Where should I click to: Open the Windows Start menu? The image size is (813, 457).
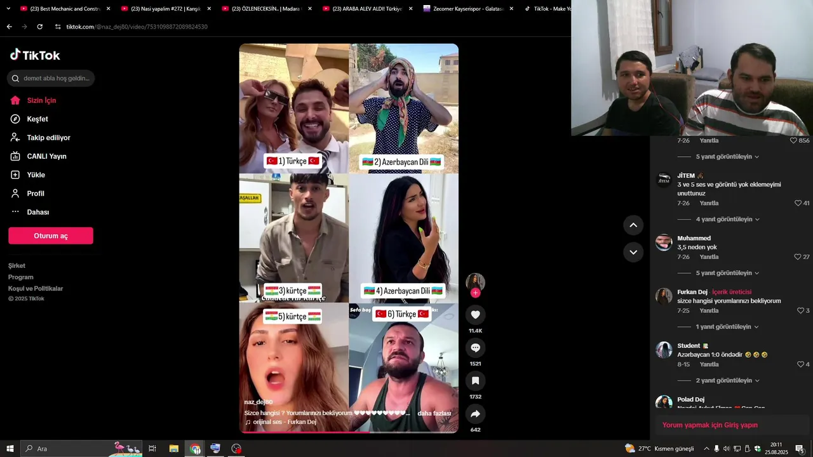click(10, 449)
